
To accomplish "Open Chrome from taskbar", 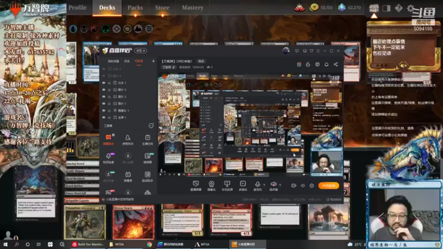I will [149, 244].
